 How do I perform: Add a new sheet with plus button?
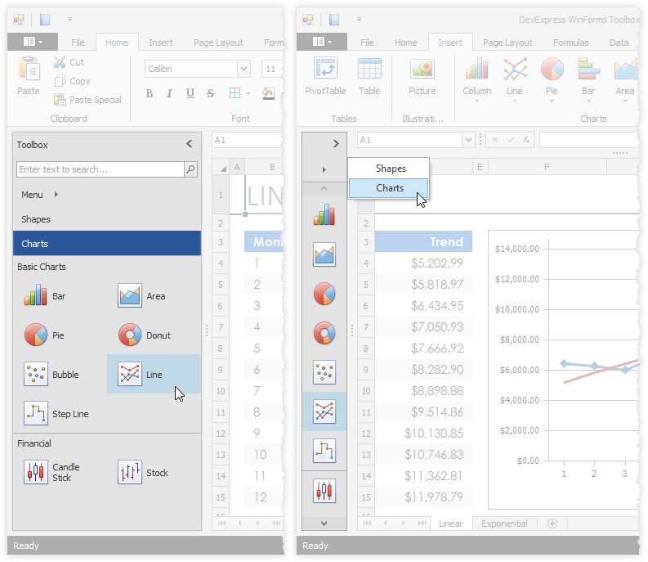click(552, 524)
